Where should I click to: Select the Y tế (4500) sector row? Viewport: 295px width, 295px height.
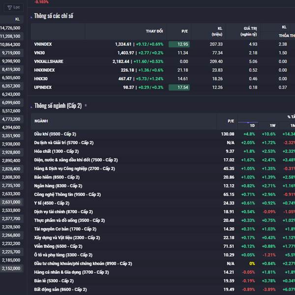coord(163,203)
